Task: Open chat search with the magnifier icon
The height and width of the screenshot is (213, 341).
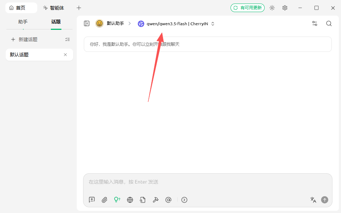Action: coord(329,23)
